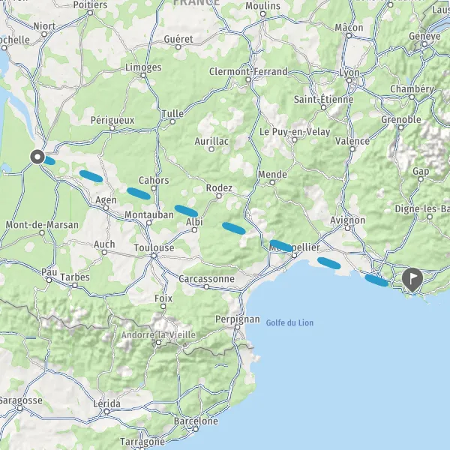
Task: Click the Grenoble map label
Action: click(401, 120)
